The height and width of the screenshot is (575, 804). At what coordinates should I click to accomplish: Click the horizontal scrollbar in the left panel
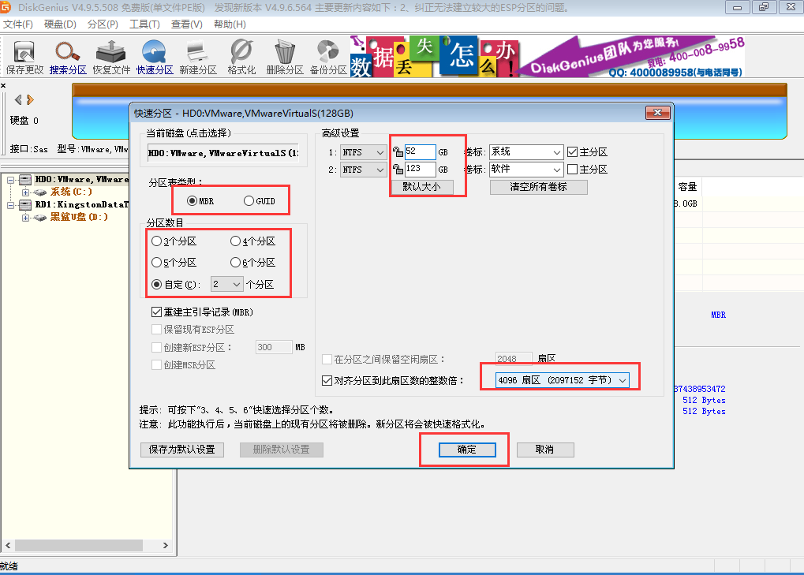79,545
